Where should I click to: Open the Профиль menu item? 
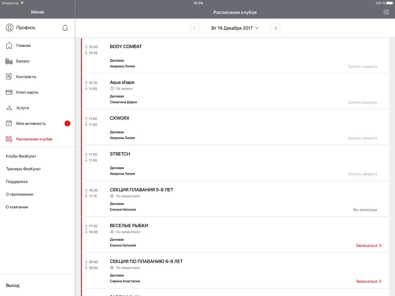point(26,28)
